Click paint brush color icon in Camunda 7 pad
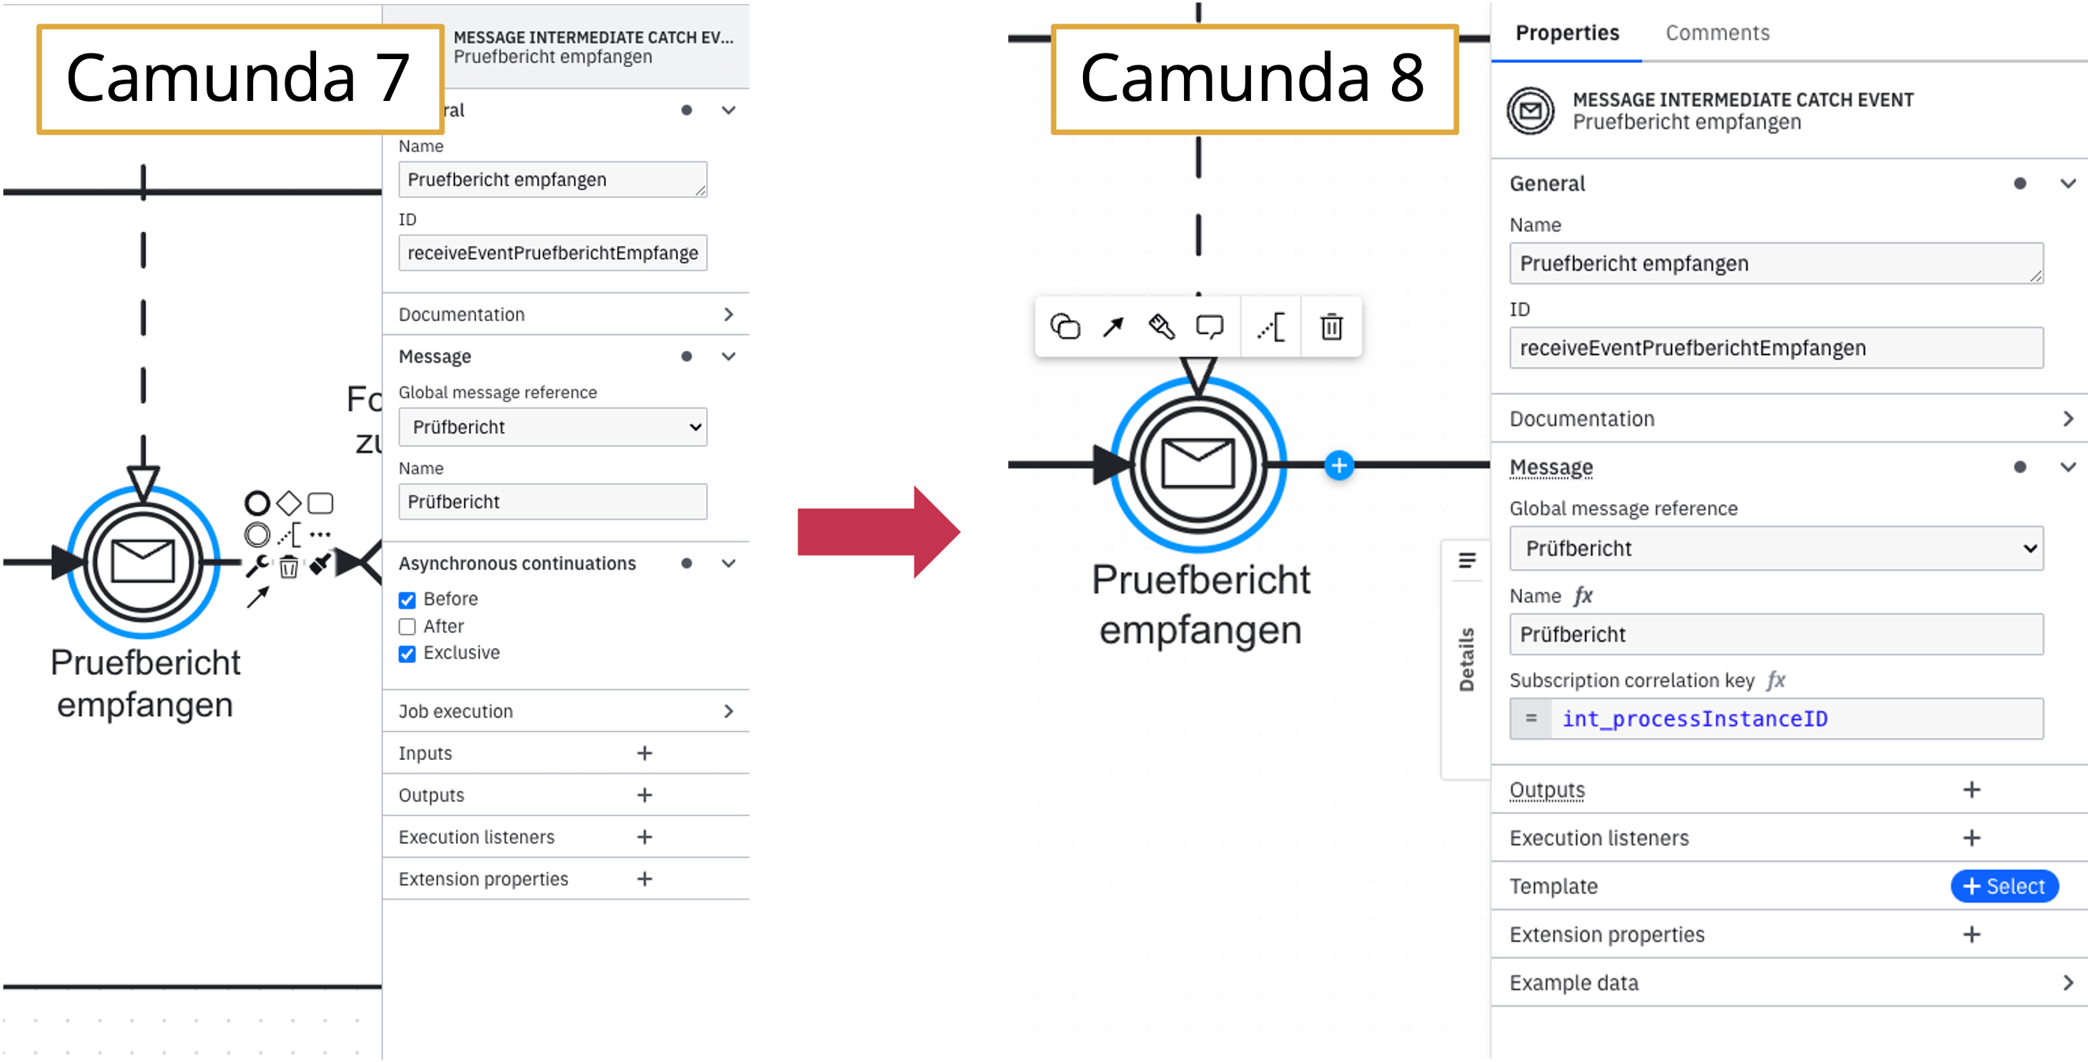The height and width of the screenshot is (1062, 2088). 320,565
